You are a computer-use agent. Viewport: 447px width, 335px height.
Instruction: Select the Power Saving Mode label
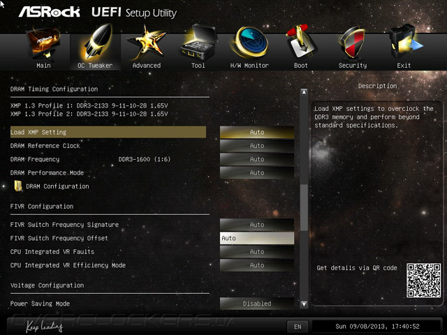point(40,304)
